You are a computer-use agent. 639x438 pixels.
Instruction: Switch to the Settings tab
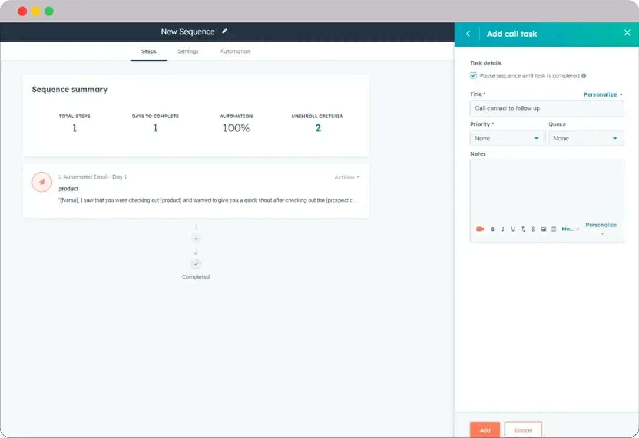(x=188, y=51)
